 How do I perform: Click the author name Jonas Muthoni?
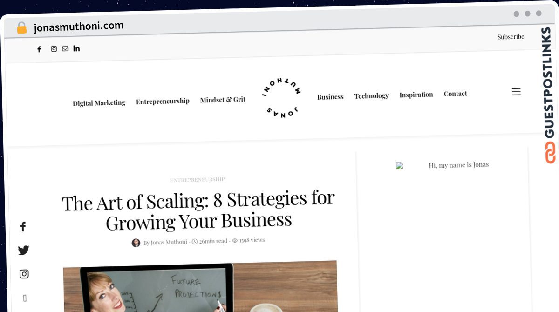169,242
